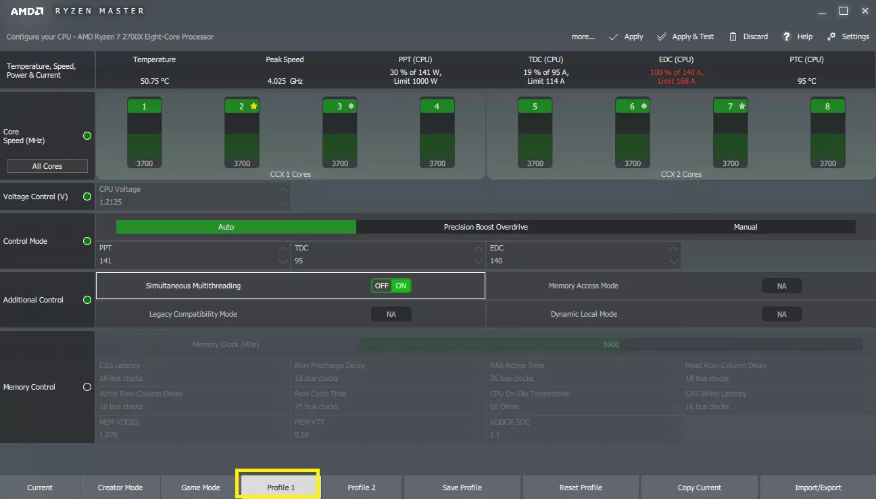Viewport: 876px width, 499px height.
Task: Increase TDC value with up arrow
Action: click(478, 248)
